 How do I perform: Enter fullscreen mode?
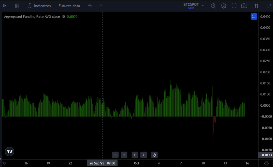point(234,6)
